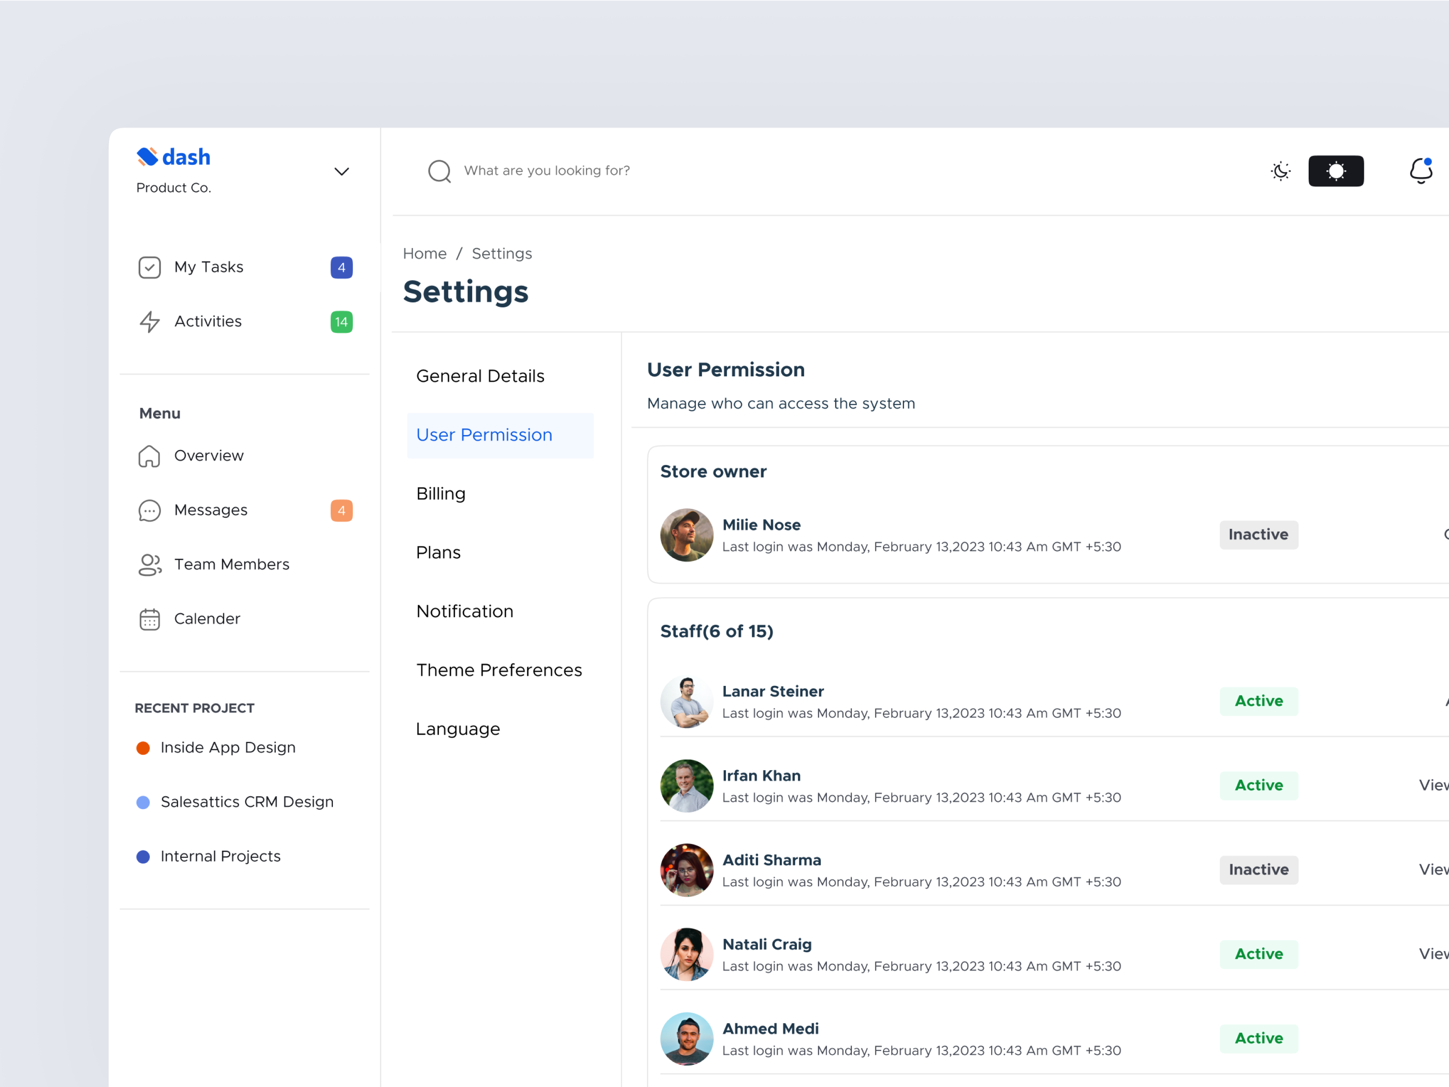
Task: Click the search input field
Action: (x=590, y=170)
